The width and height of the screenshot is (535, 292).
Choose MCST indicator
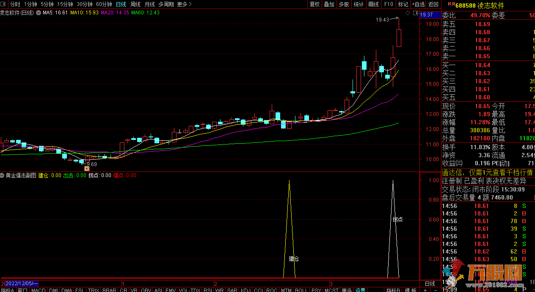tap(331, 289)
